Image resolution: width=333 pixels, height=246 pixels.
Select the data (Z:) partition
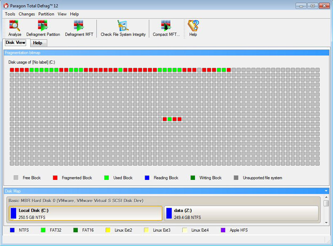[241, 213]
